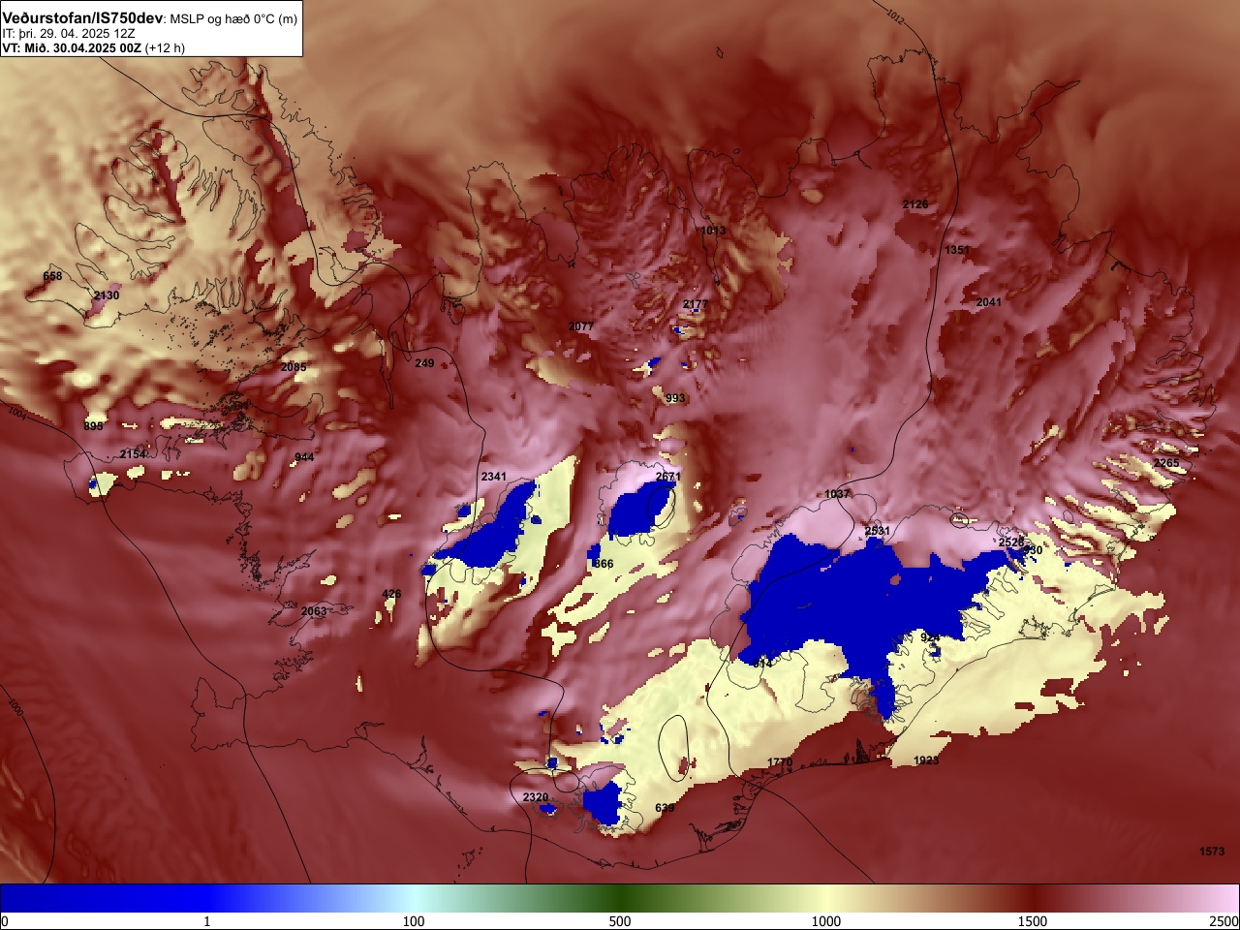Click the dark green colorbar section above the 500 tick
The width and height of the screenshot is (1240, 930).
(x=620, y=898)
